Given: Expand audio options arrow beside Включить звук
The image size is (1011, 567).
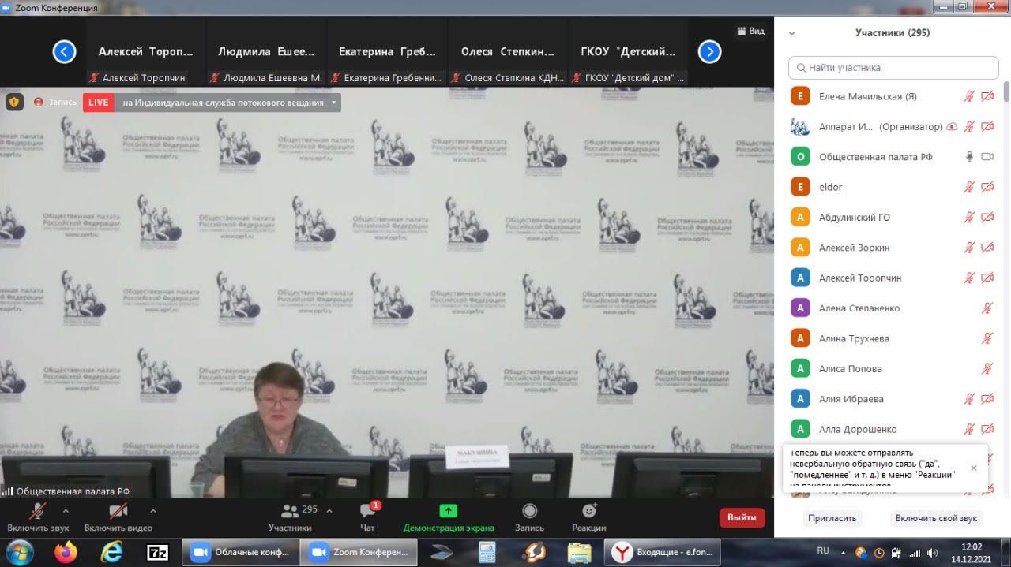Looking at the screenshot, I should [66, 510].
